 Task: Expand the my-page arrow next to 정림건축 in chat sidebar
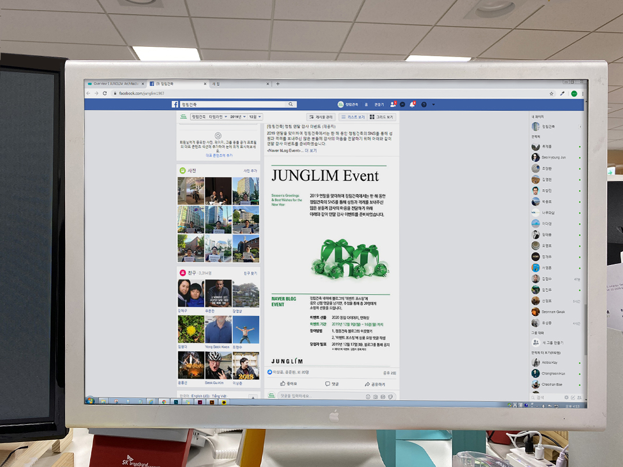pyautogui.click(x=580, y=127)
